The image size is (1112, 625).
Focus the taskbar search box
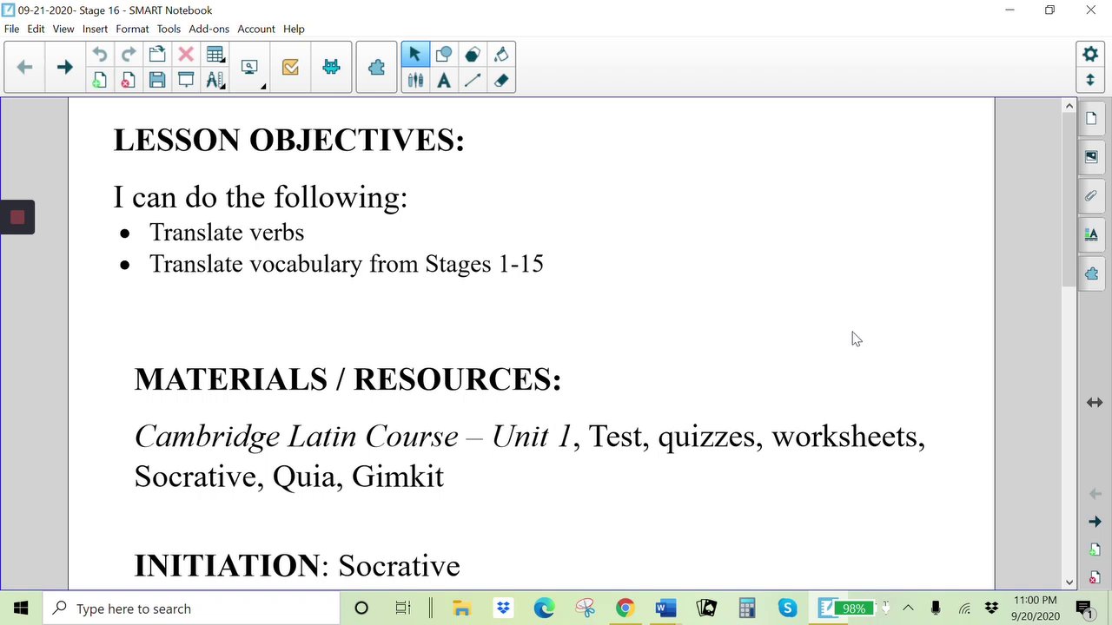click(191, 609)
